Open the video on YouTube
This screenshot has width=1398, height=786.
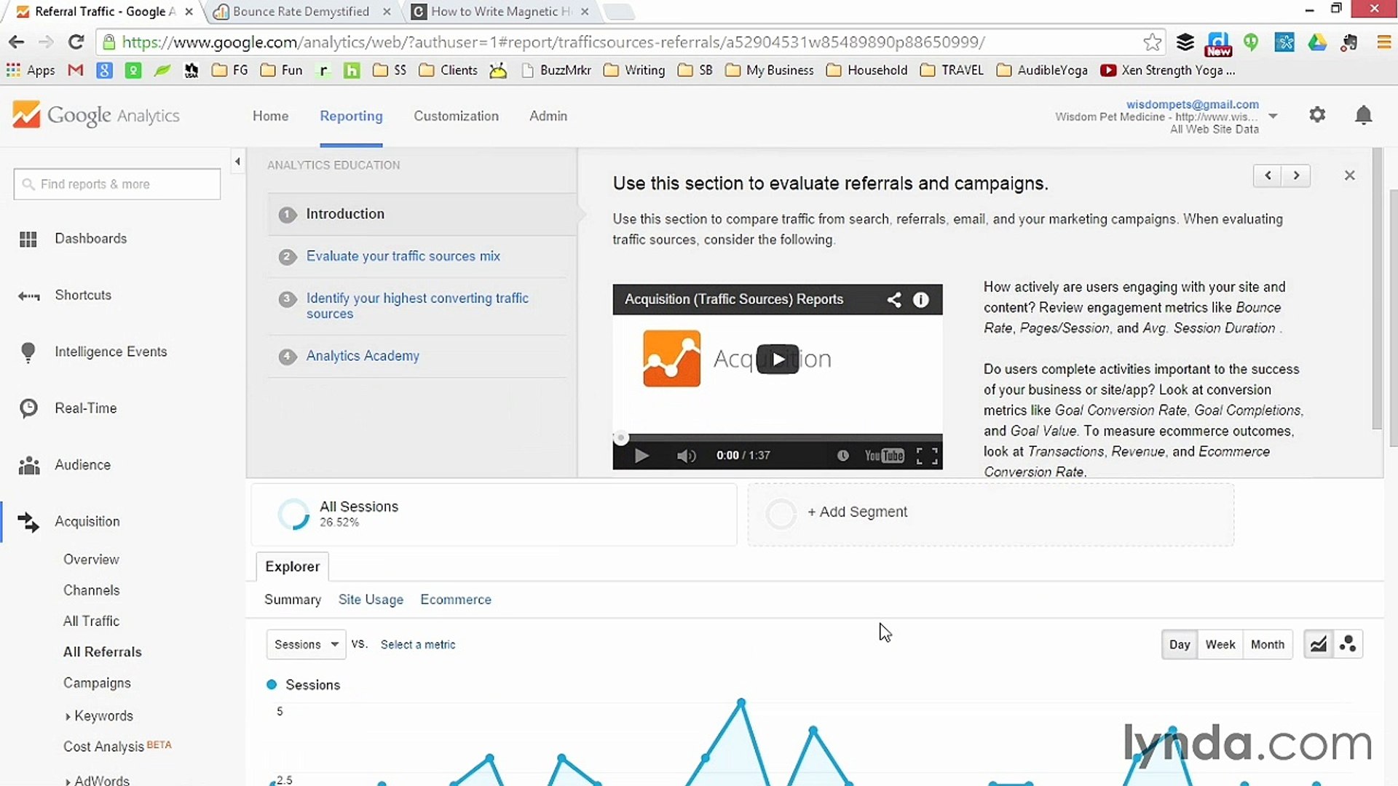pos(884,456)
